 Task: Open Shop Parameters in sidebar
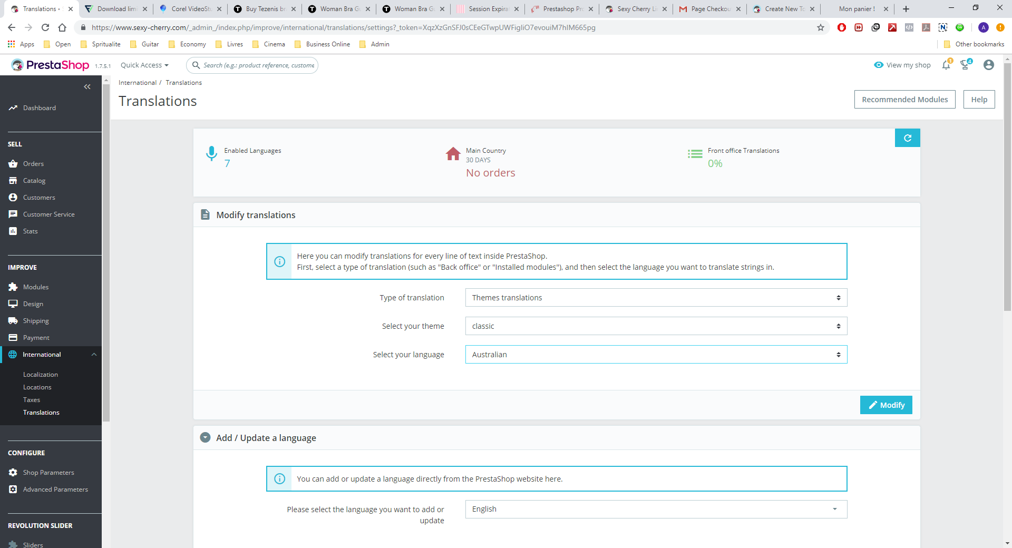(x=48, y=473)
